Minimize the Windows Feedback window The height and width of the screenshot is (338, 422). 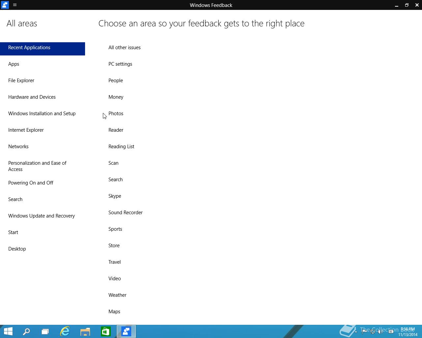pos(397,5)
